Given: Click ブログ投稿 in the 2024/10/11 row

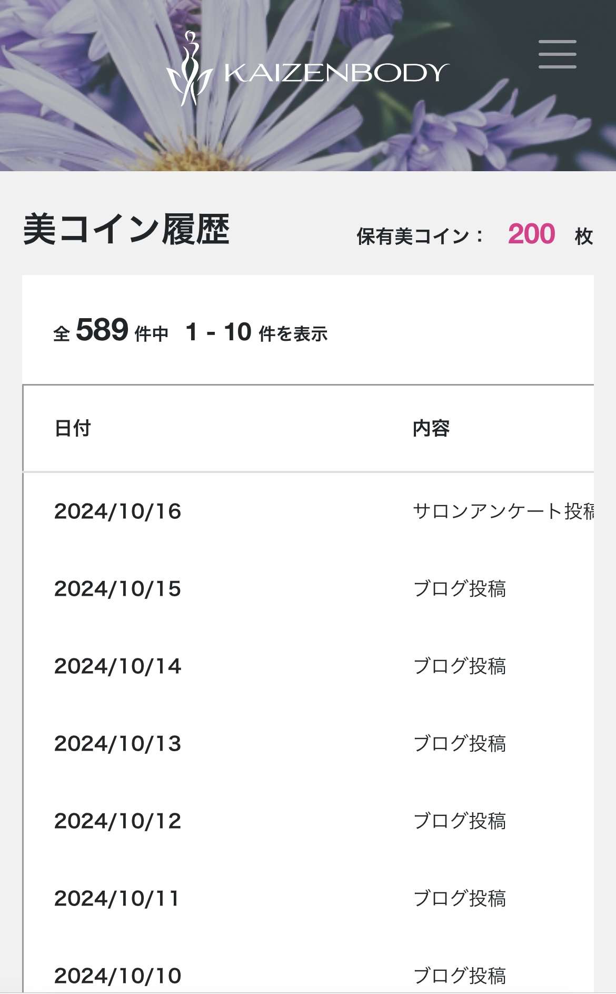Looking at the screenshot, I should (460, 899).
